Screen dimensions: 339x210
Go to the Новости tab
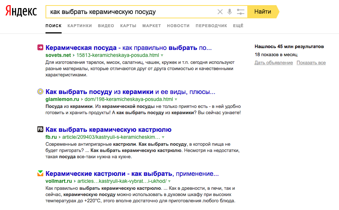178,26
